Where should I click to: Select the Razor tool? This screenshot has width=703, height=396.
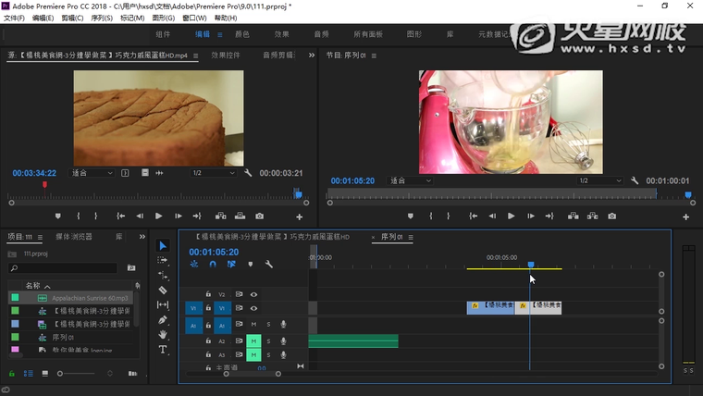tap(163, 290)
